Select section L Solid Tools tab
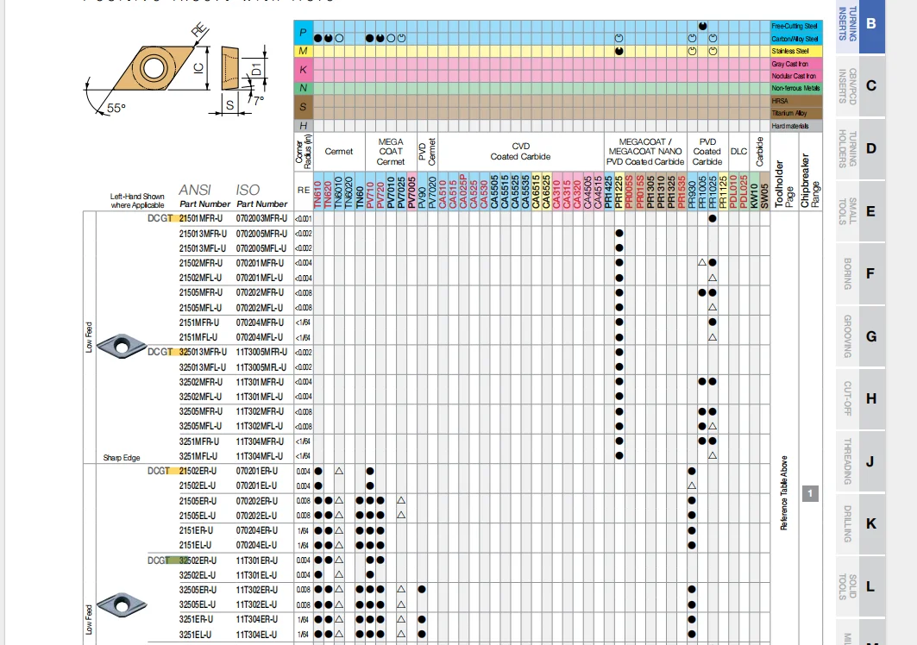This screenshot has width=917, height=645. coord(860,586)
